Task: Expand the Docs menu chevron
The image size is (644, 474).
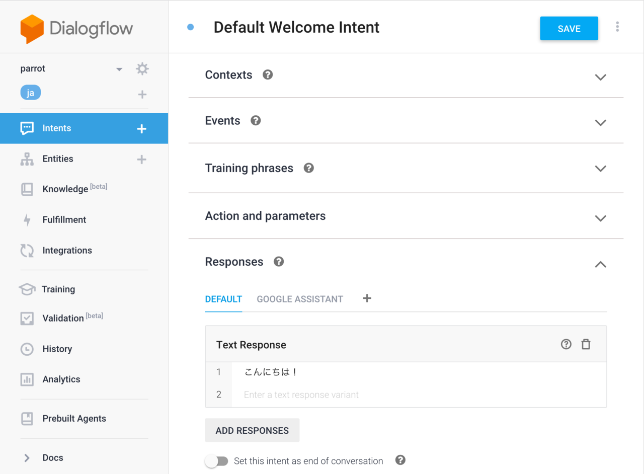Action: [27, 458]
